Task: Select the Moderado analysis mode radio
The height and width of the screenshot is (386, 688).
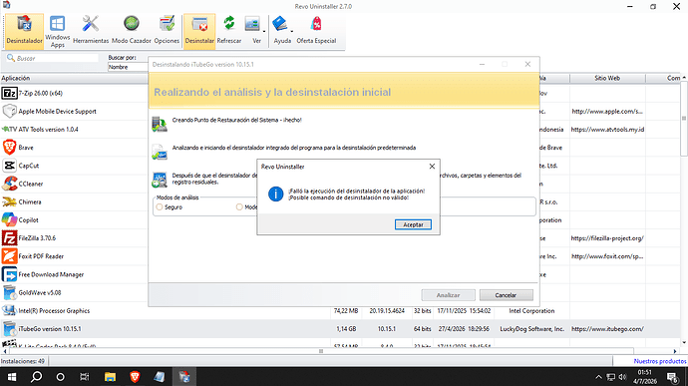Action: point(239,206)
